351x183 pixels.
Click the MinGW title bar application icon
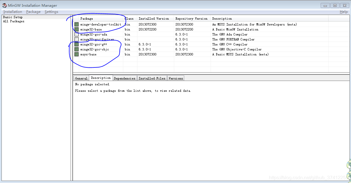(4, 5)
